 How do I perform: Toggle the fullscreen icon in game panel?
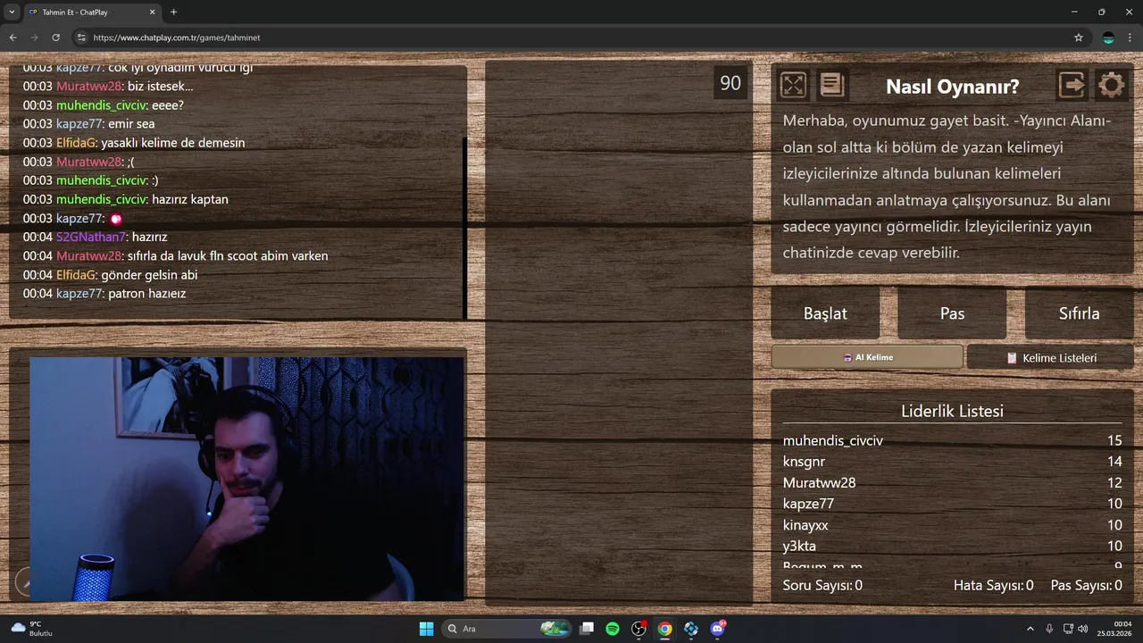click(x=793, y=85)
